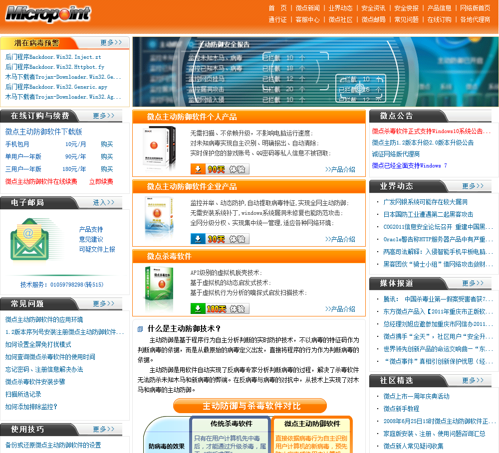Open the Windows10 support announcement
499x453 pixels.
click(x=431, y=131)
